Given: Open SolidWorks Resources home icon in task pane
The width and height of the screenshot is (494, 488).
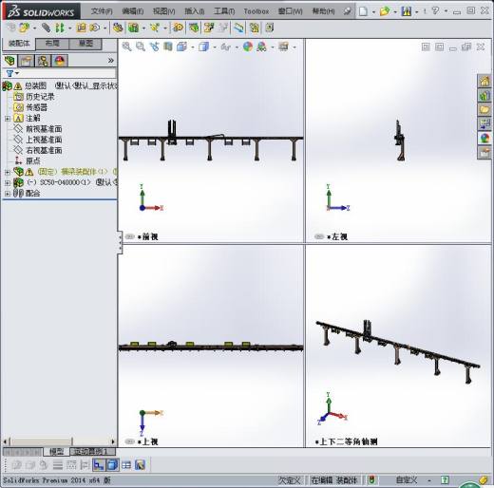Looking at the screenshot, I should 484,81.
